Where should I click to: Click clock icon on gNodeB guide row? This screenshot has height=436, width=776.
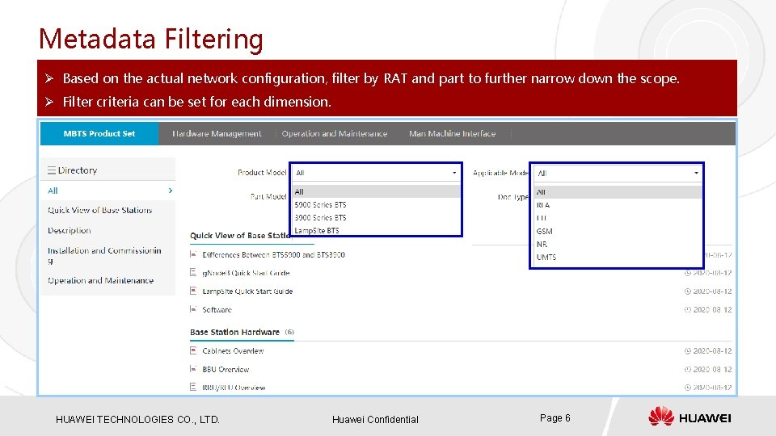click(x=687, y=273)
